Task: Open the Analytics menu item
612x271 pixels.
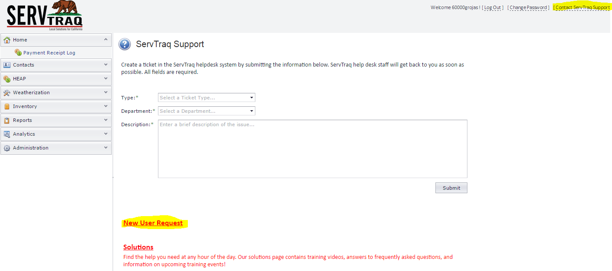Action: coord(56,134)
